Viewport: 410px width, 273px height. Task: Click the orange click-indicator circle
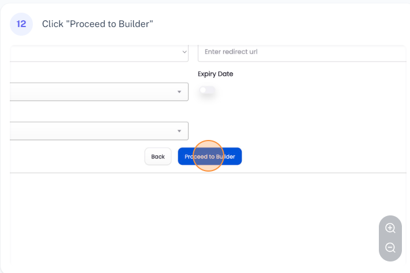[208, 156]
